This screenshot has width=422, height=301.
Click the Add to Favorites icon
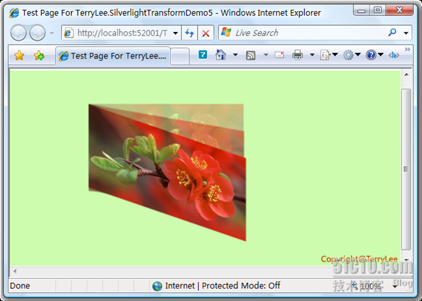[x=39, y=56]
